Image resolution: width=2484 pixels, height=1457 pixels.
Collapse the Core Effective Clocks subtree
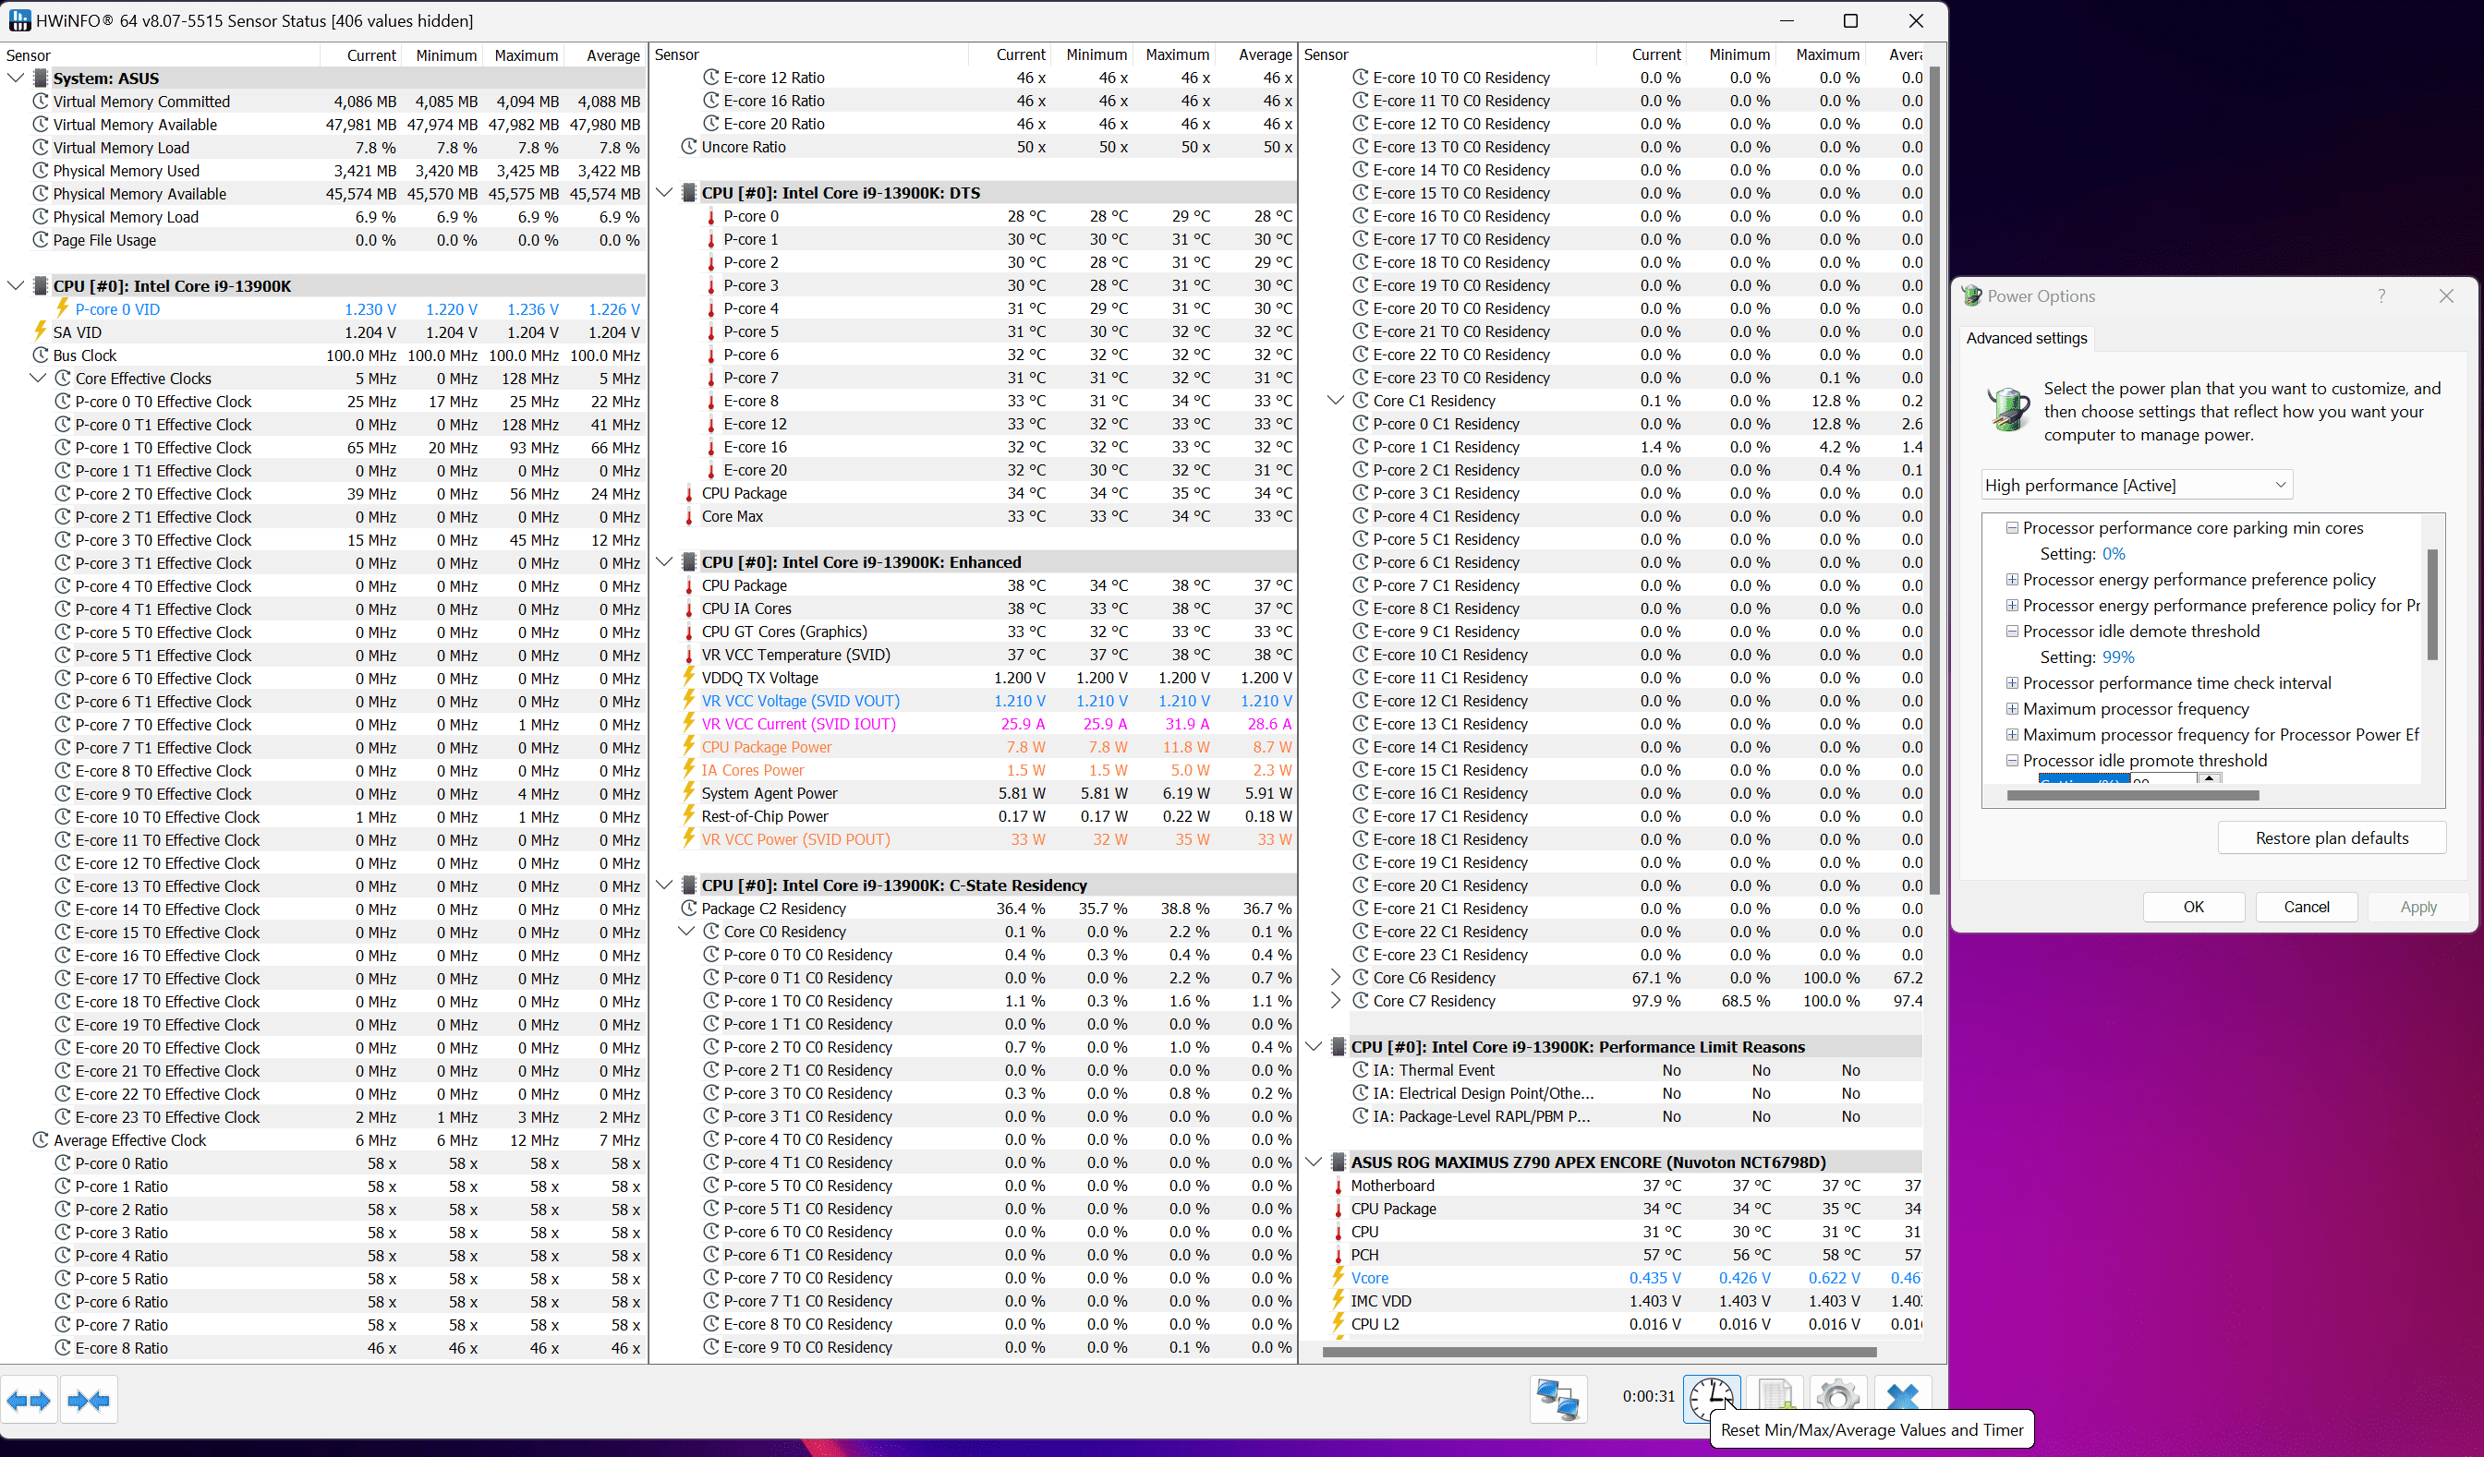click(x=39, y=378)
